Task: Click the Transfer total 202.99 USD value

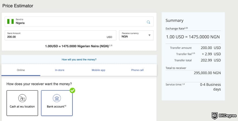Action: pos(211,60)
